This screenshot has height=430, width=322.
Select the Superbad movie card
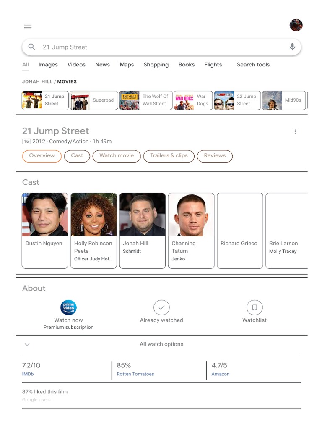[94, 100]
